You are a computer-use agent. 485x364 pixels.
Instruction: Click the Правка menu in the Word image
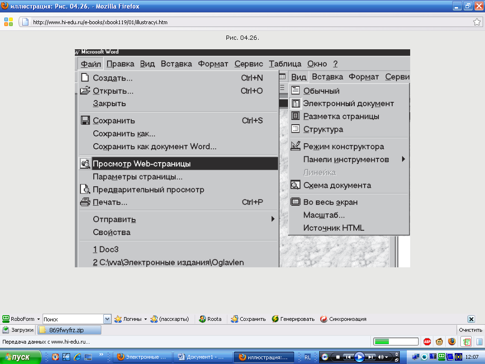coord(120,64)
